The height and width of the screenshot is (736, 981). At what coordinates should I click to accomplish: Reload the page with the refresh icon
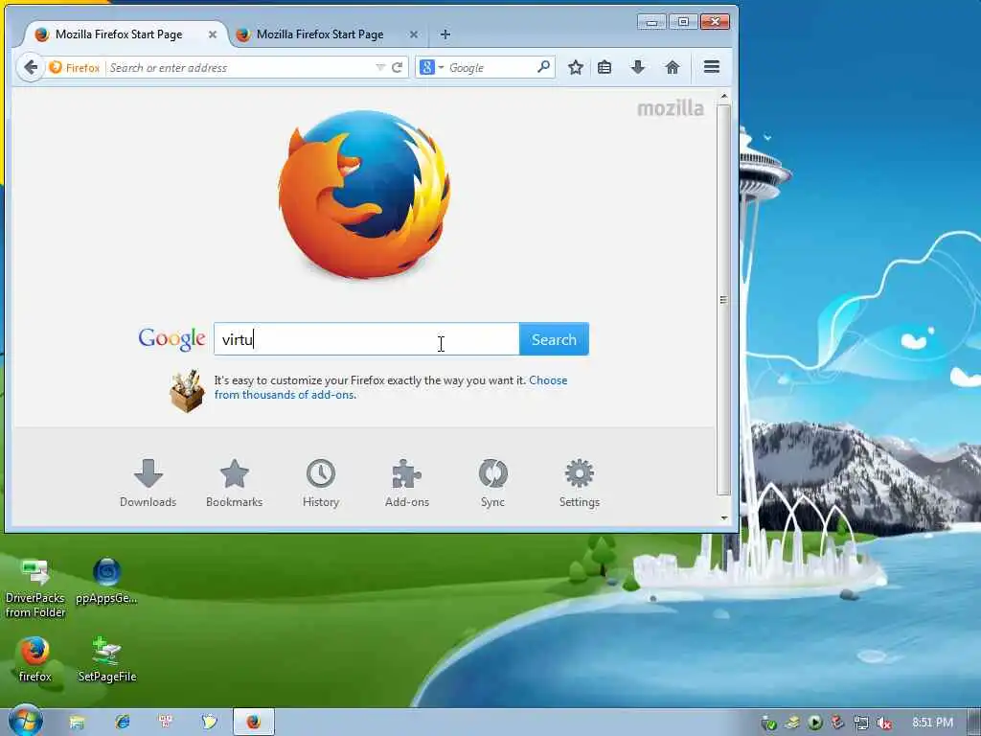[x=397, y=68]
